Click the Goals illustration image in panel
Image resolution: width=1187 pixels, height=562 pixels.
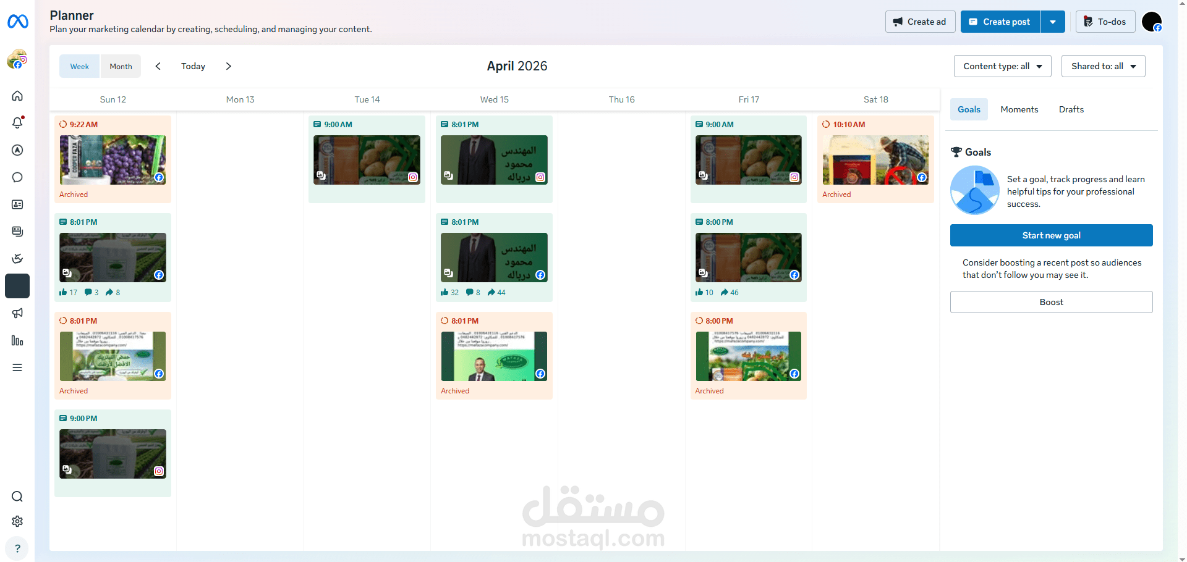pyautogui.click(x=975, y=190)
